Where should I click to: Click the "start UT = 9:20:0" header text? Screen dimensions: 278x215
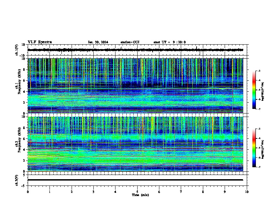pyautogui.click(x=170, y=42)
